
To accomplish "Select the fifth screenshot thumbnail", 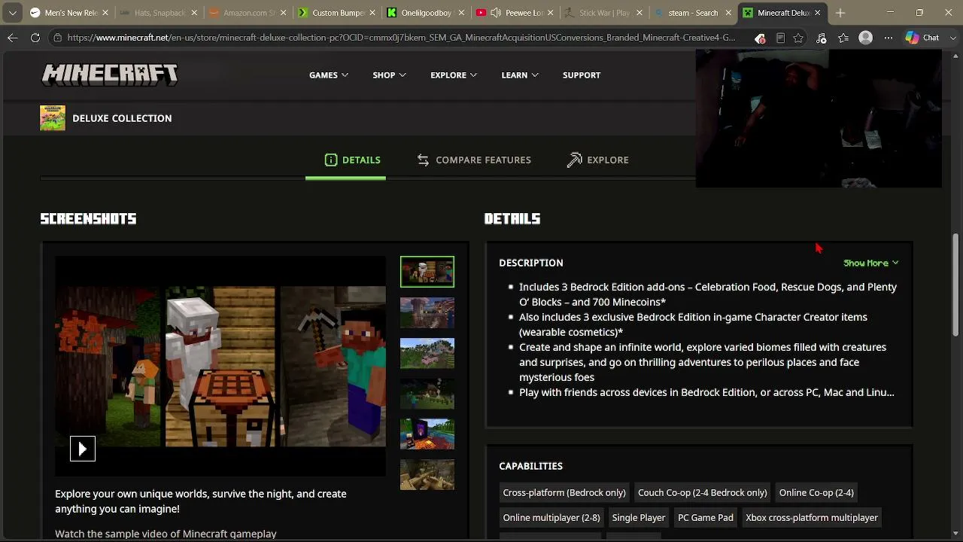I will coord(427,434).
